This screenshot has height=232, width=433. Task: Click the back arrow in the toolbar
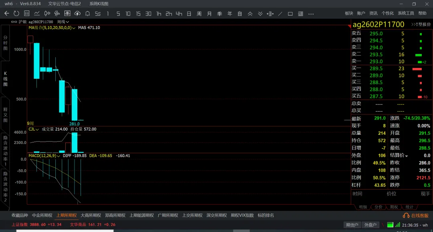[6, 14]
